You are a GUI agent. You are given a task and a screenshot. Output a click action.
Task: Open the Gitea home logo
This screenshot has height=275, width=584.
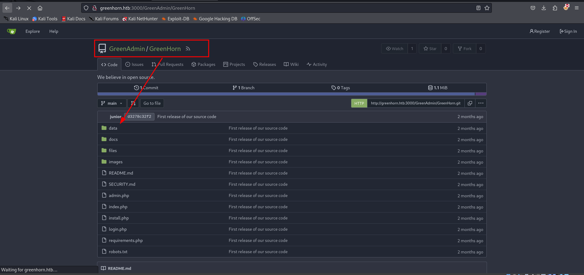(12, 31)
